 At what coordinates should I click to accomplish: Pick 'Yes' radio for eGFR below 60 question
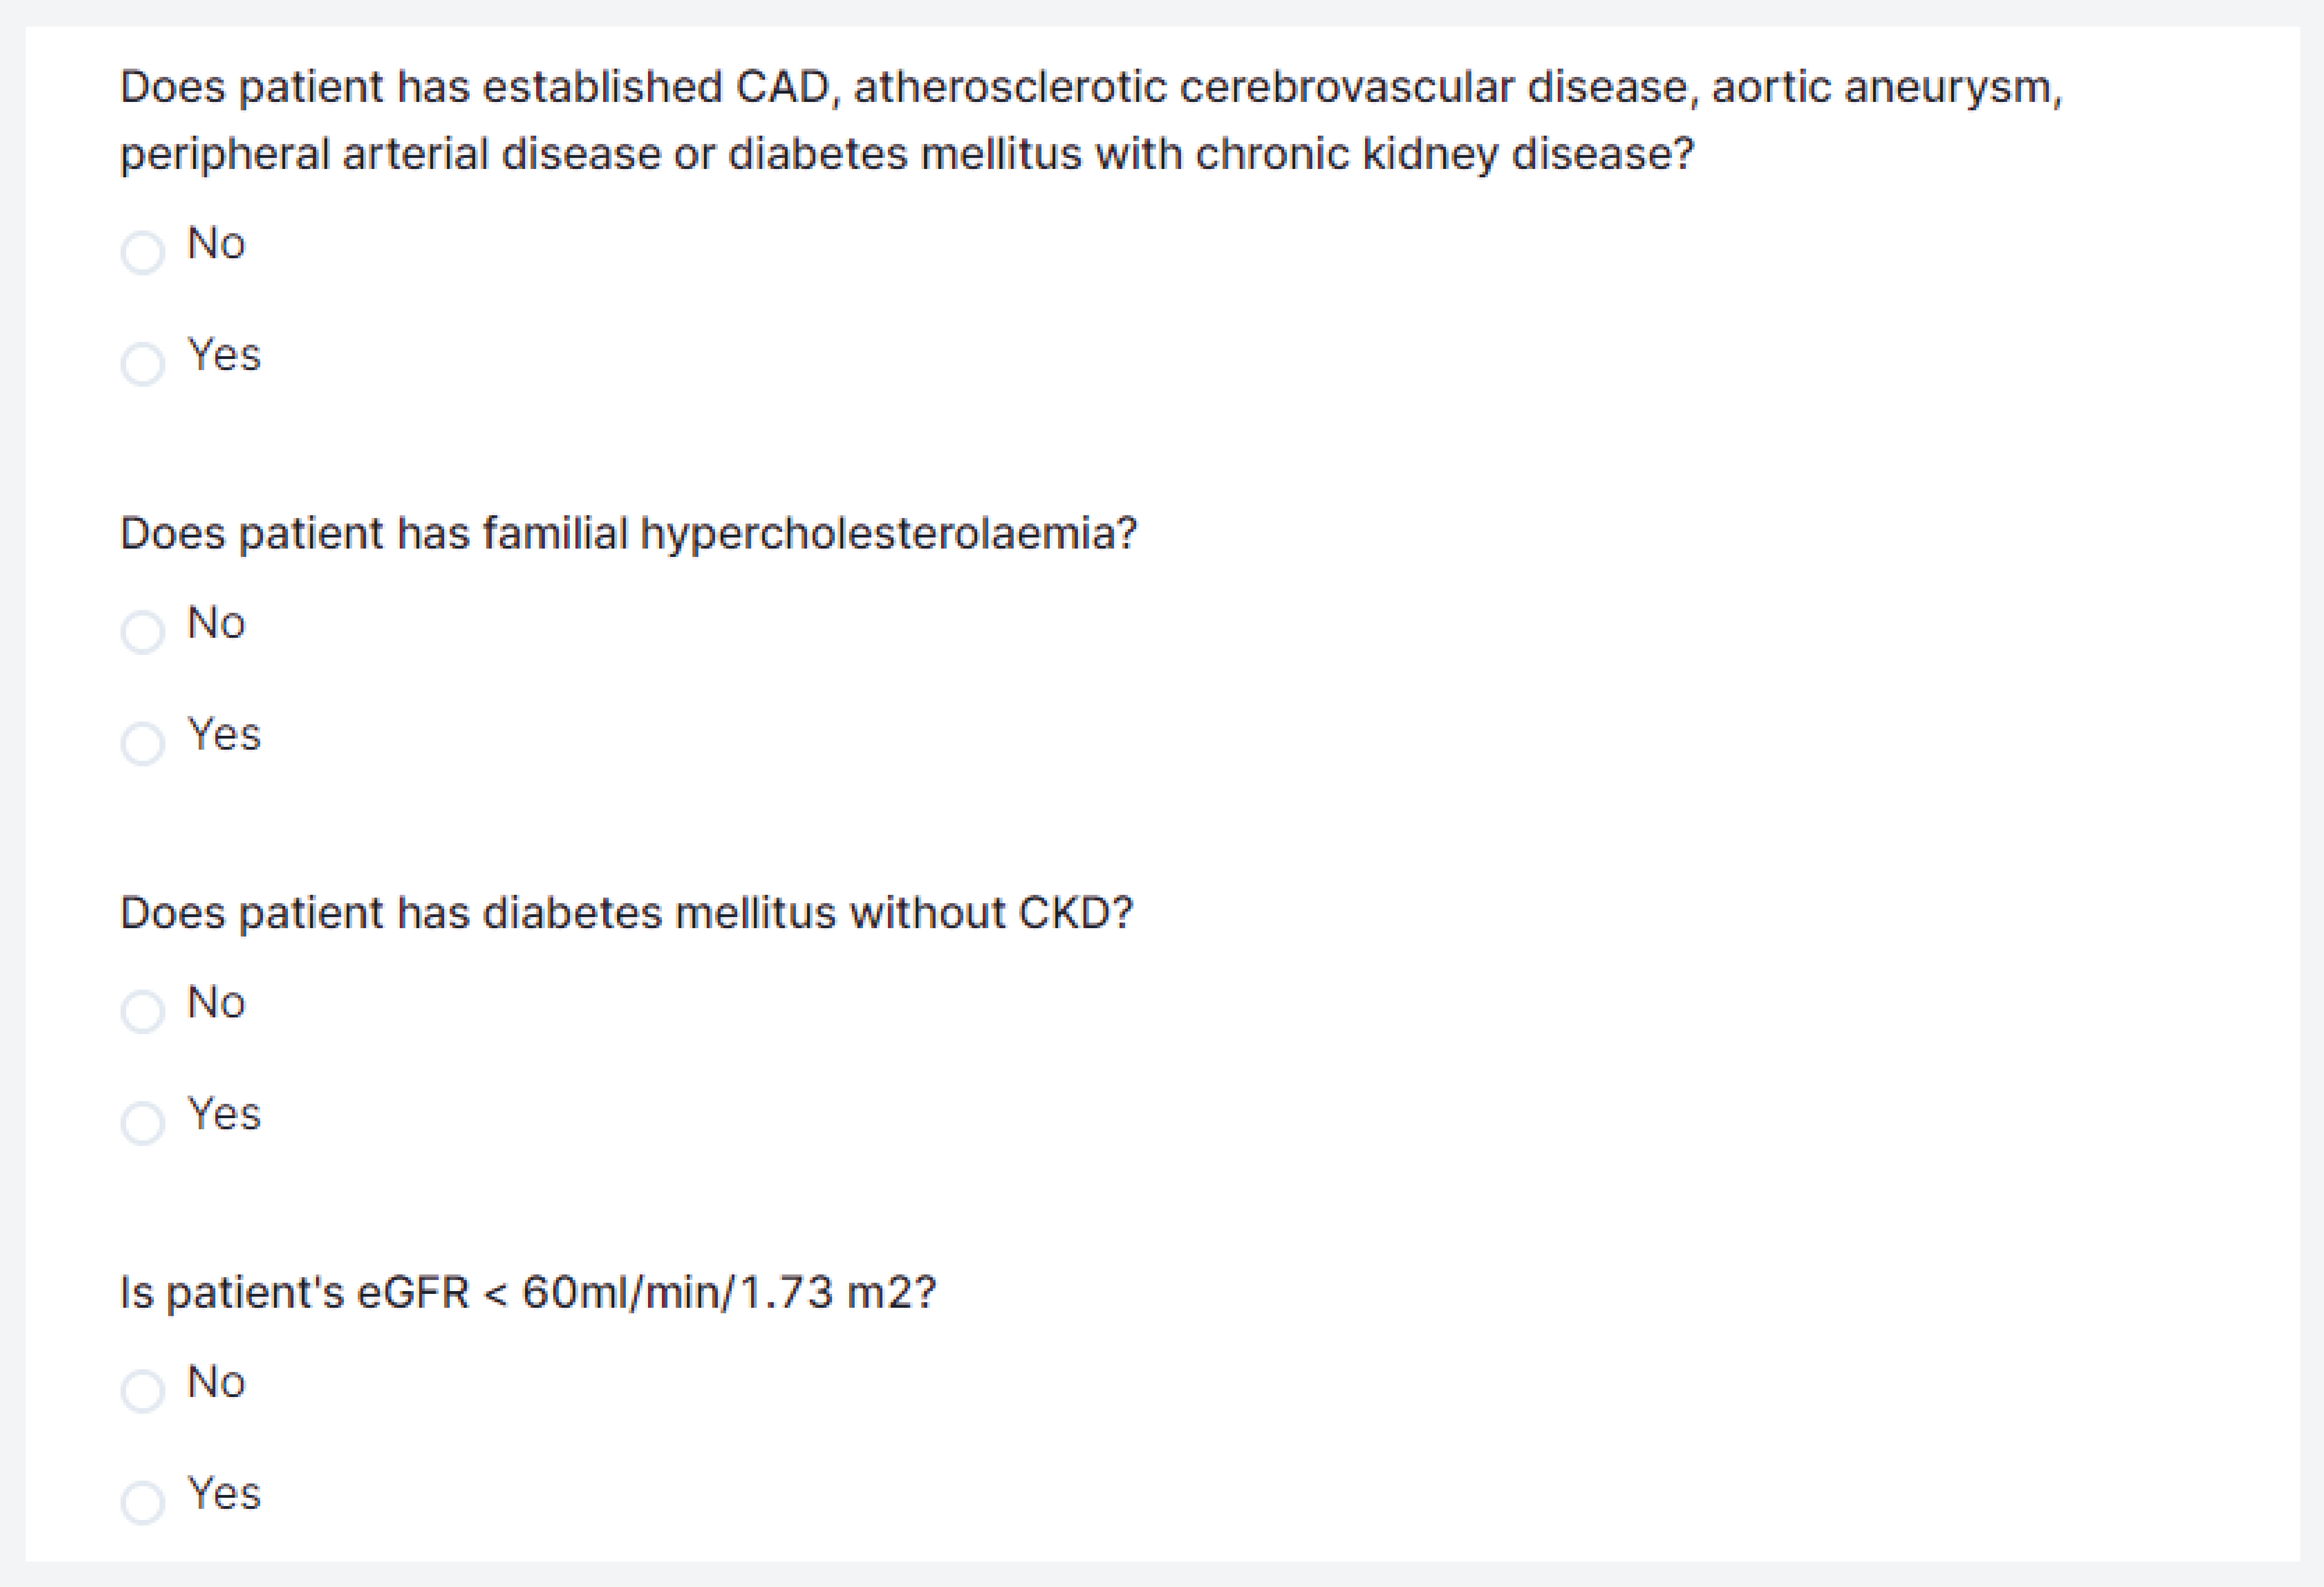coord(143,1503)
